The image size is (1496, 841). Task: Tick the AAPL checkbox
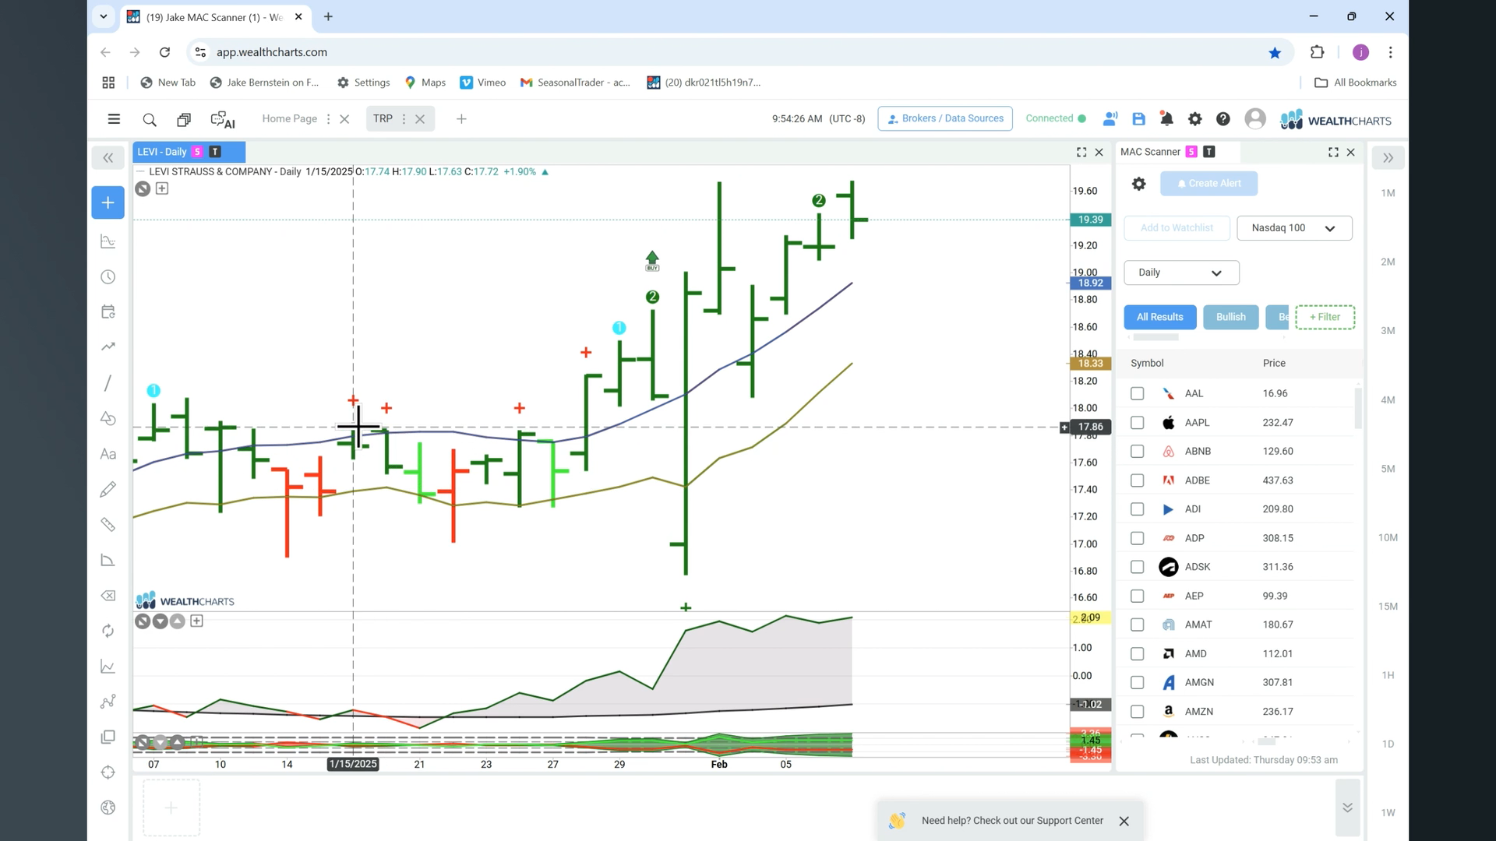(x=1137, y=423)
